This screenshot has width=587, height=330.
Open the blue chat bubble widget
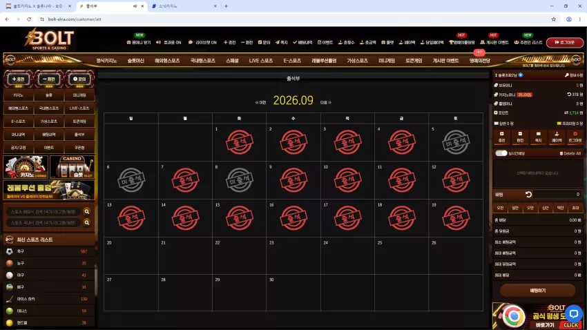tap(574, 313)
